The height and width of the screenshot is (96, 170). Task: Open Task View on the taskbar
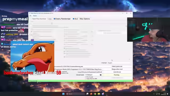coord(87,94)
